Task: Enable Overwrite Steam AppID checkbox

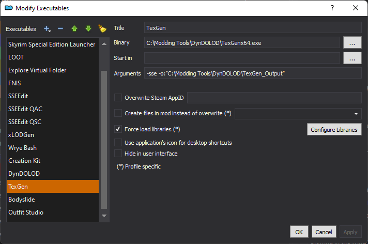Action: click(x=118, y=98)
